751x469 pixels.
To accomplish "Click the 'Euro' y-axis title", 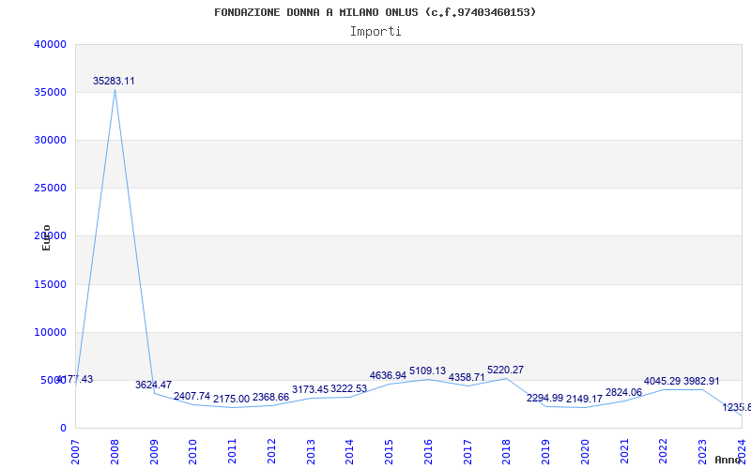I will coord(46,238).
